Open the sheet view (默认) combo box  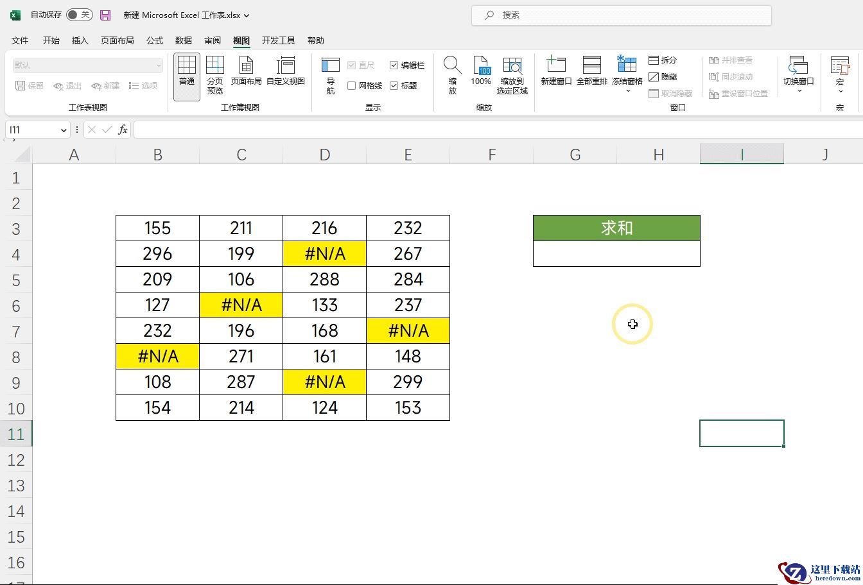88,65
